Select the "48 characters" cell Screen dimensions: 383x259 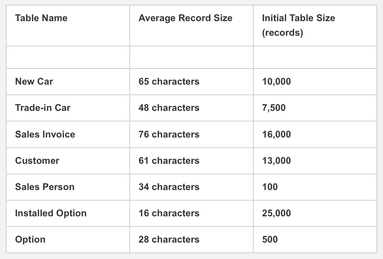click(169, 108)
